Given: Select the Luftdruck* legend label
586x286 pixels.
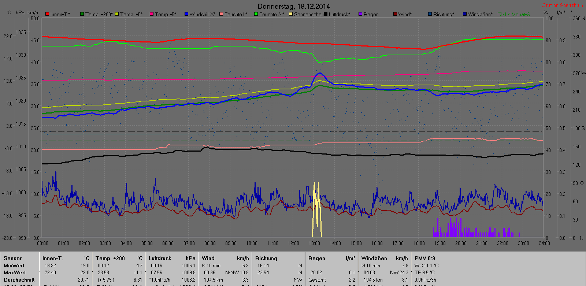Looking at the screenshot, I should (x=340, y=14).
